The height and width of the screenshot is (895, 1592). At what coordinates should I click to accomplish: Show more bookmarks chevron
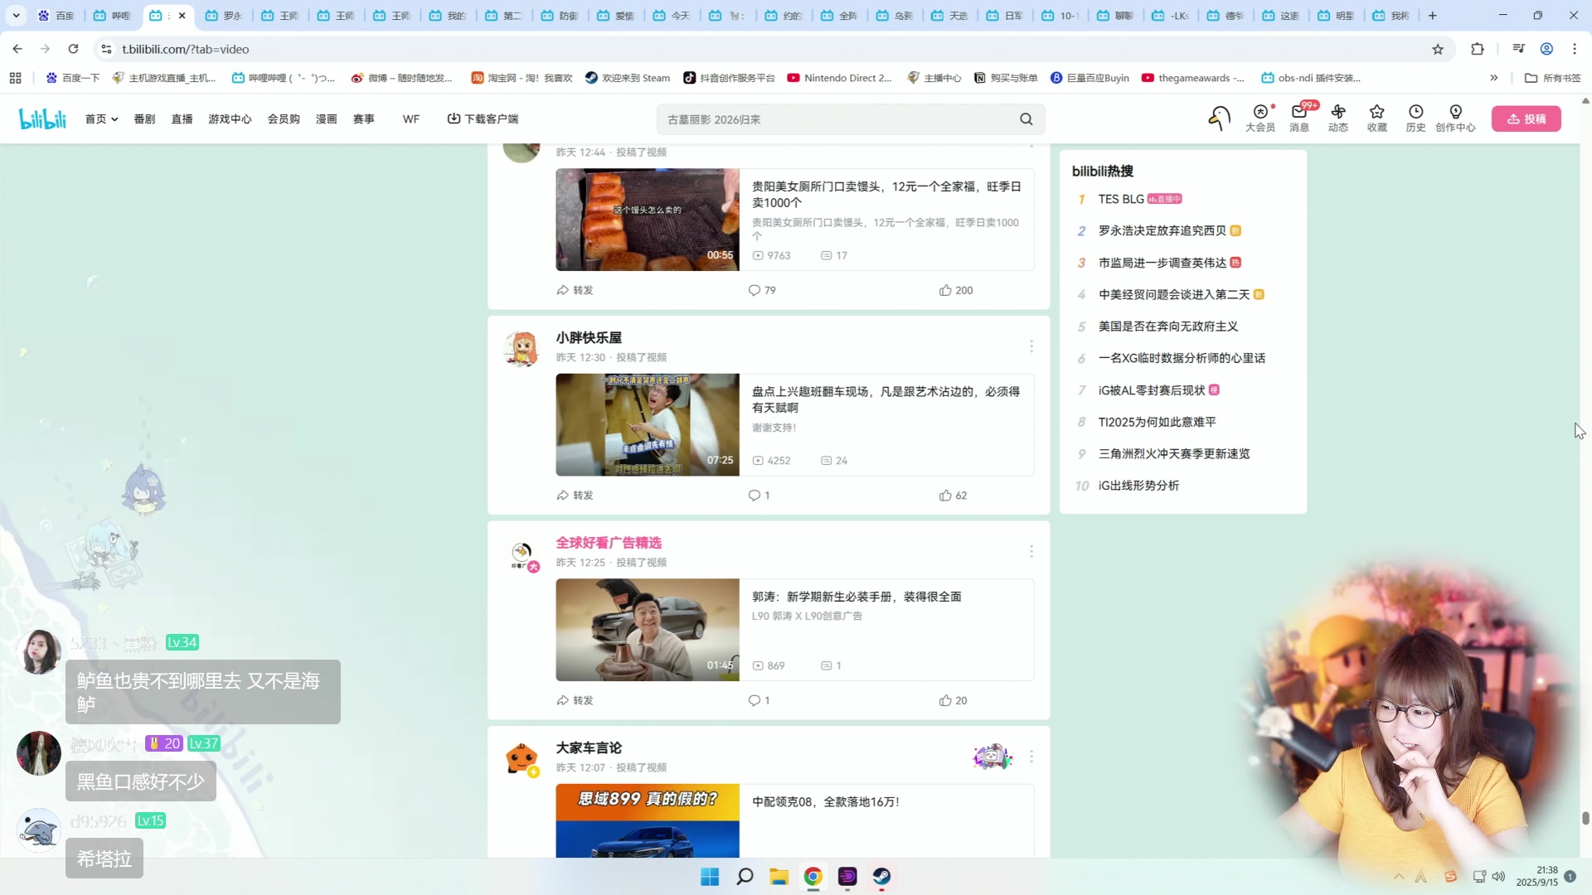[1494, 78]
